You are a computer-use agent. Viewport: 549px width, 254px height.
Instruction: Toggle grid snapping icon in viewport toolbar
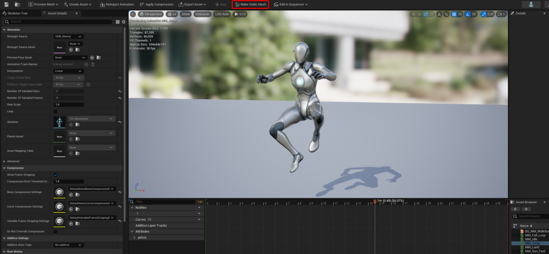454,14
